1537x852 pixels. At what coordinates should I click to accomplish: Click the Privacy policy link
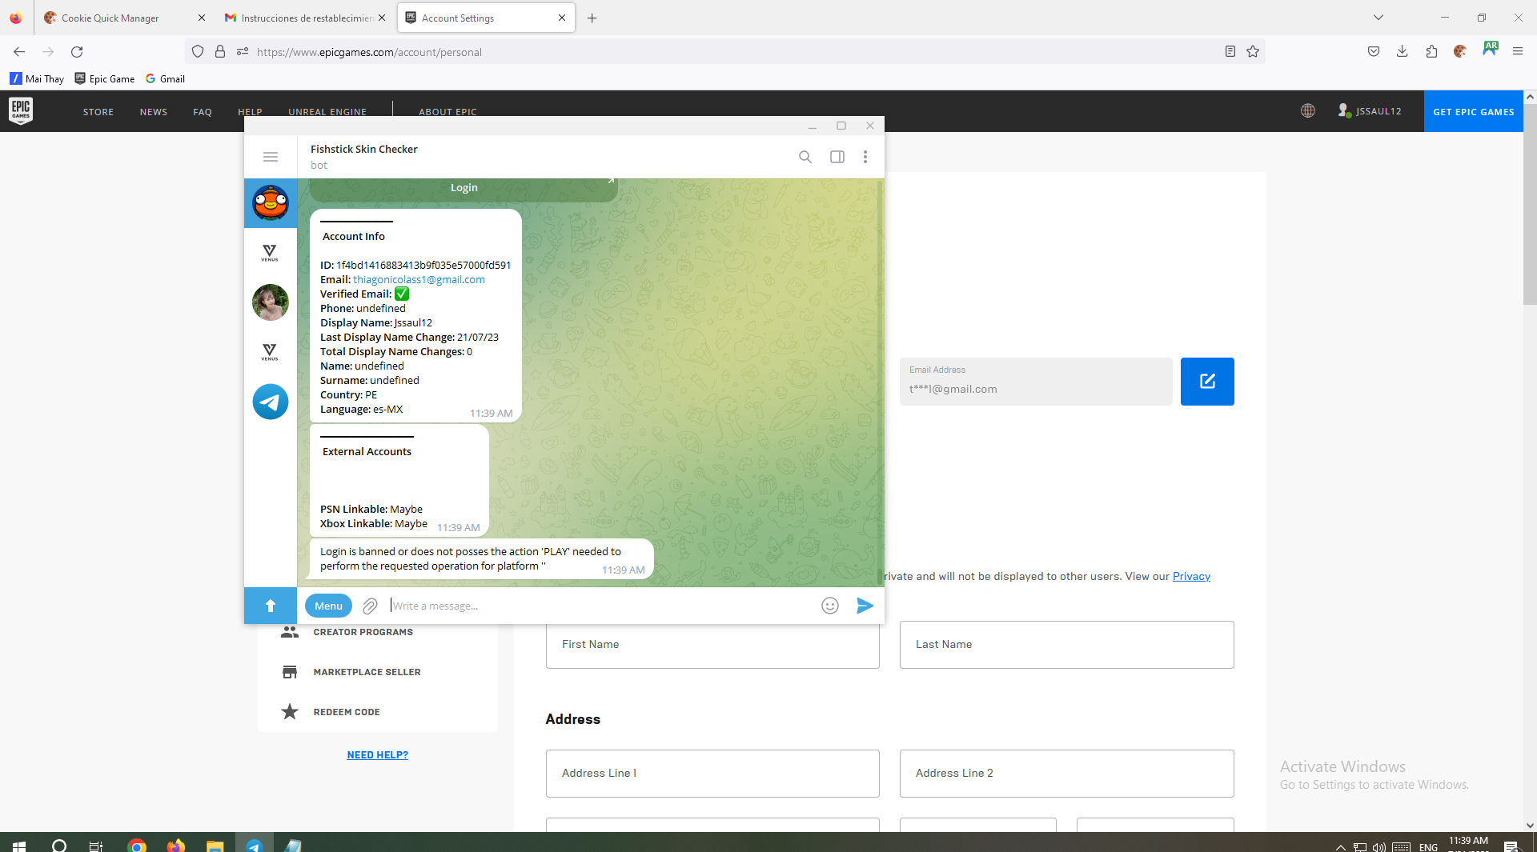pos(1191,576)
